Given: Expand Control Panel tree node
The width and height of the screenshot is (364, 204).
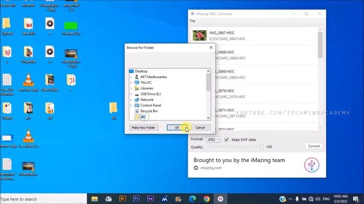Looking at the screenshot, I should click(131, 105).
